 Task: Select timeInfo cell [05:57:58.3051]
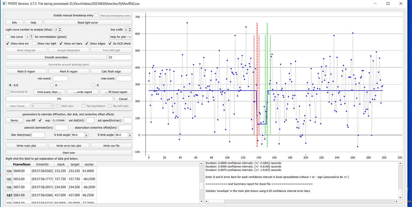[42, 188]
